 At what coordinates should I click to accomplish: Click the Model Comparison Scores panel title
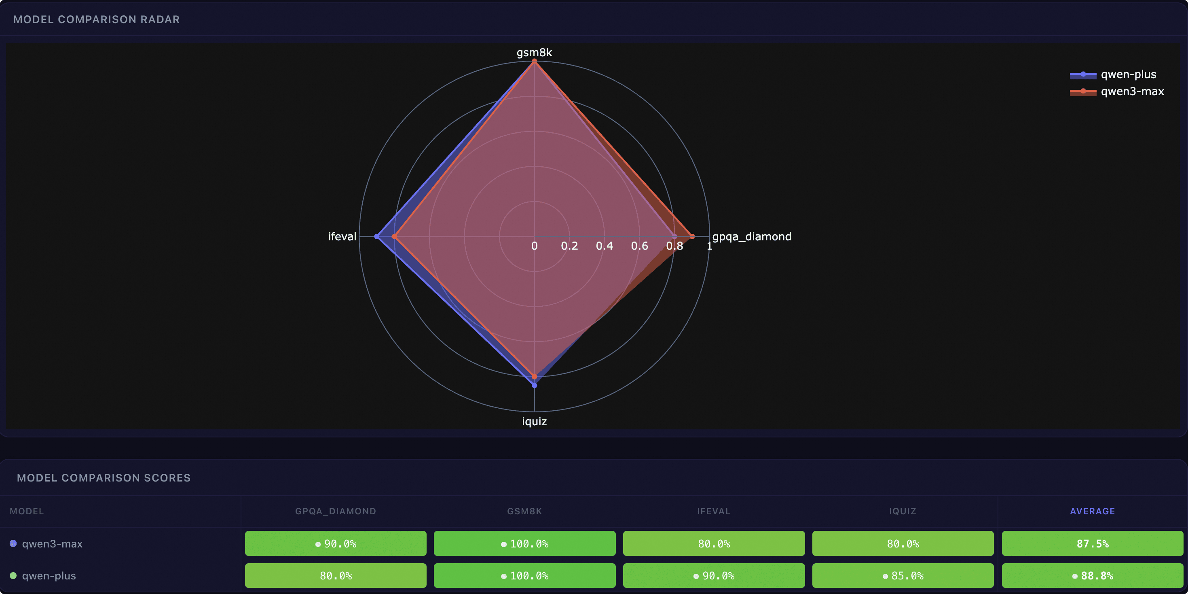click(104, 478)
